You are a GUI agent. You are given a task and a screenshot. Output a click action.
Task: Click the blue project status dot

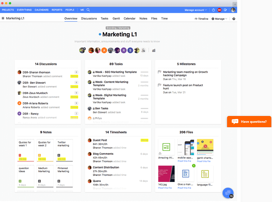(100, 34)
